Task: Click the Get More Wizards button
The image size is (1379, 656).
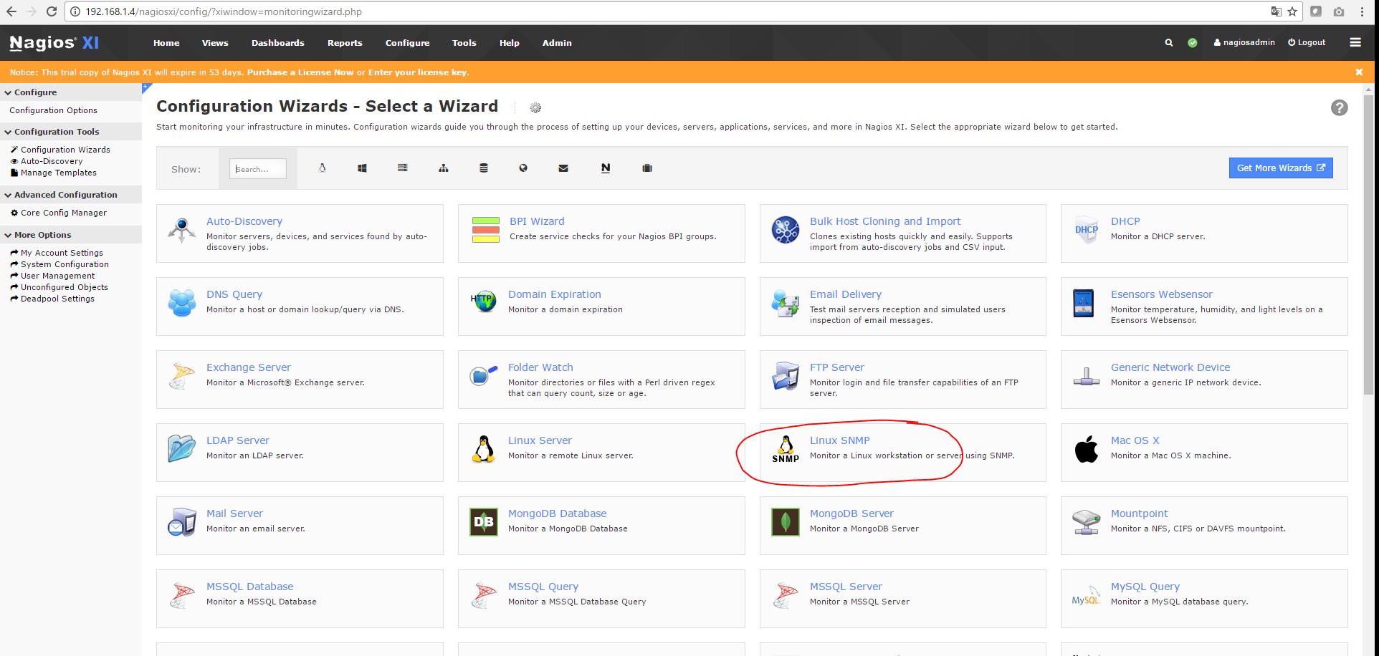Action: (1280, 168)
